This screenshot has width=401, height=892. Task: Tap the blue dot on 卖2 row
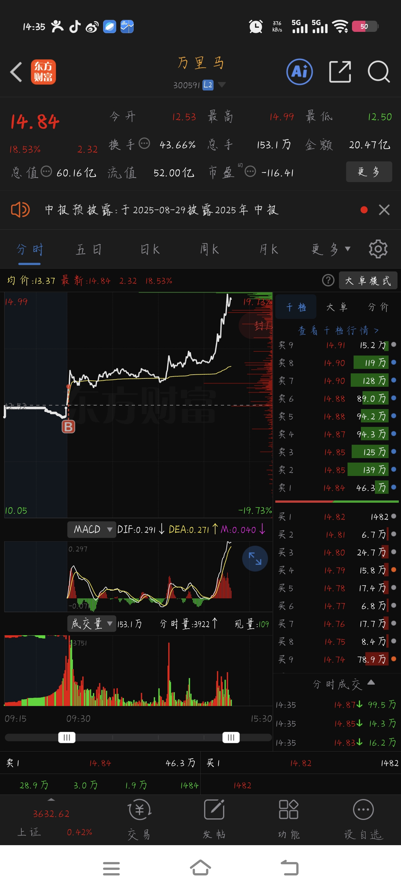point(394,470)
